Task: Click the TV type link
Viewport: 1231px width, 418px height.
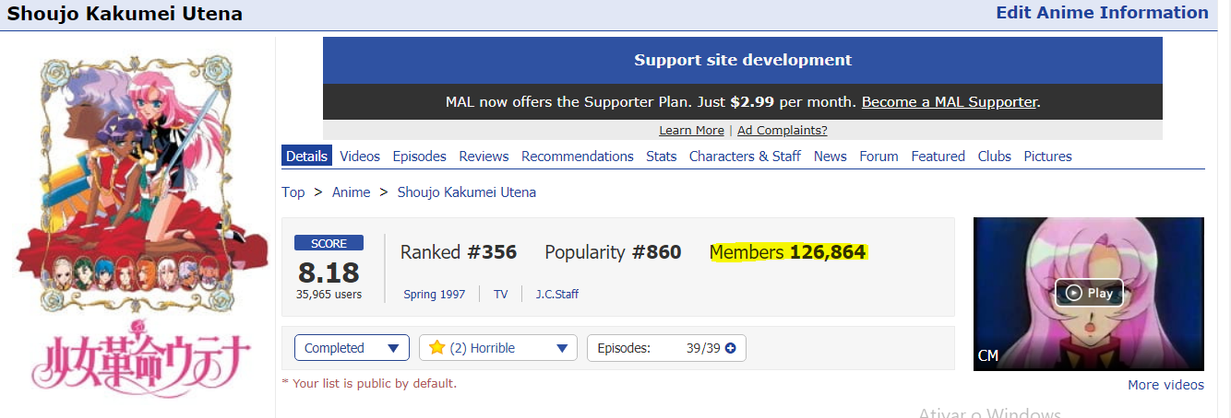Action: 501,295
